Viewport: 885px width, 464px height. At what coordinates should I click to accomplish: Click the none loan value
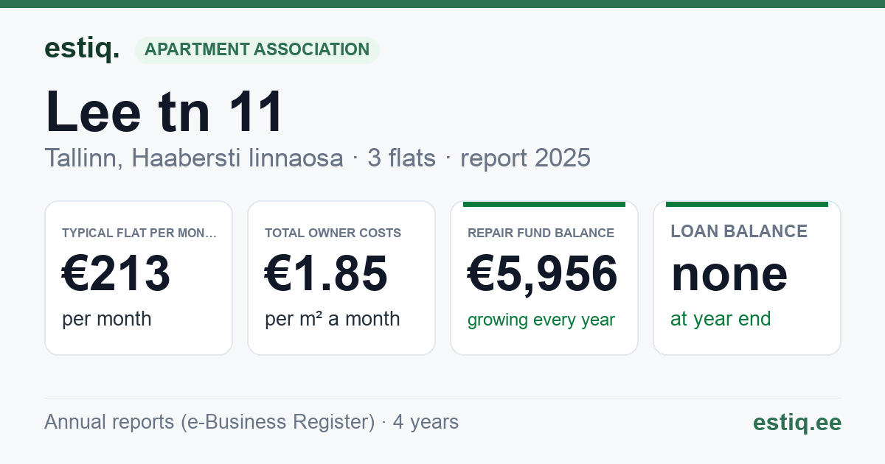pos(729,273)
